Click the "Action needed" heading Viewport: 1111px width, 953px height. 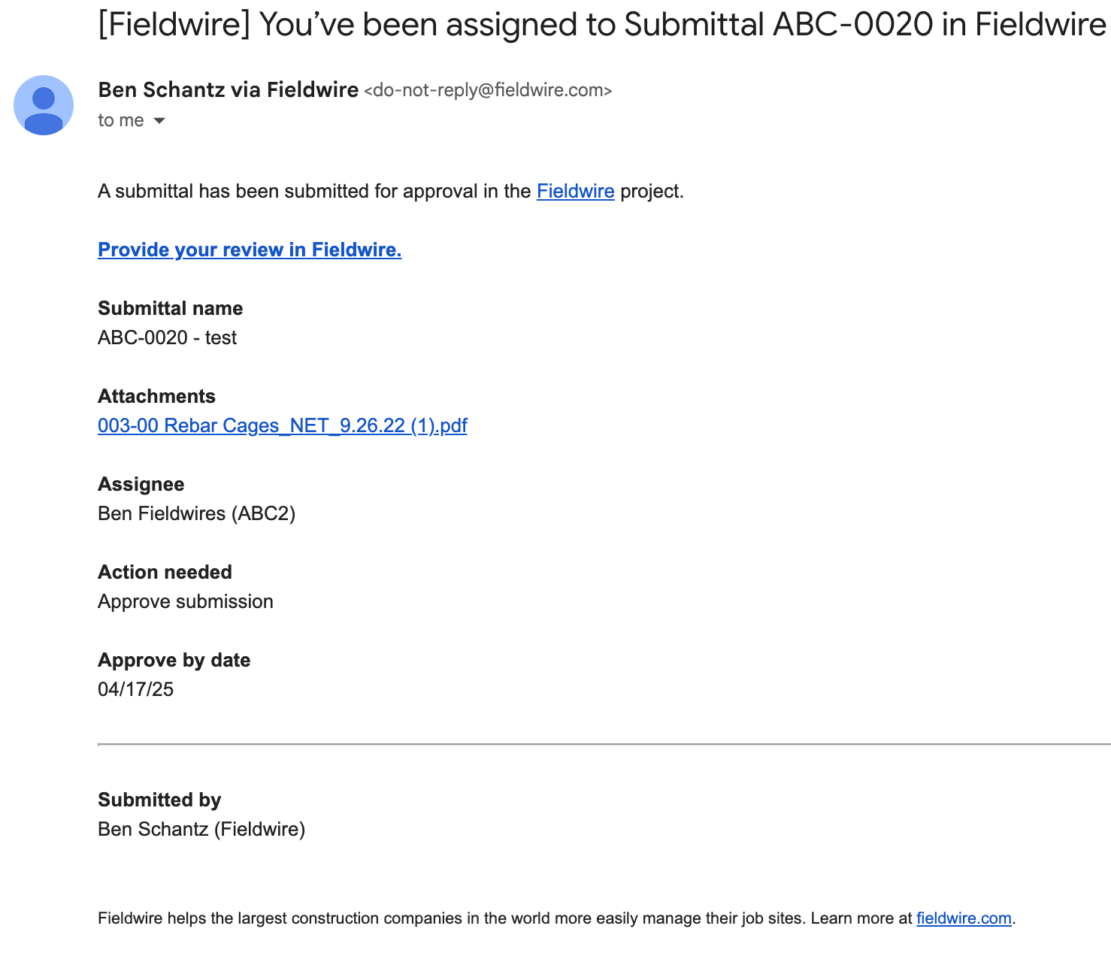pyautogui.click(x=165, y=572)
